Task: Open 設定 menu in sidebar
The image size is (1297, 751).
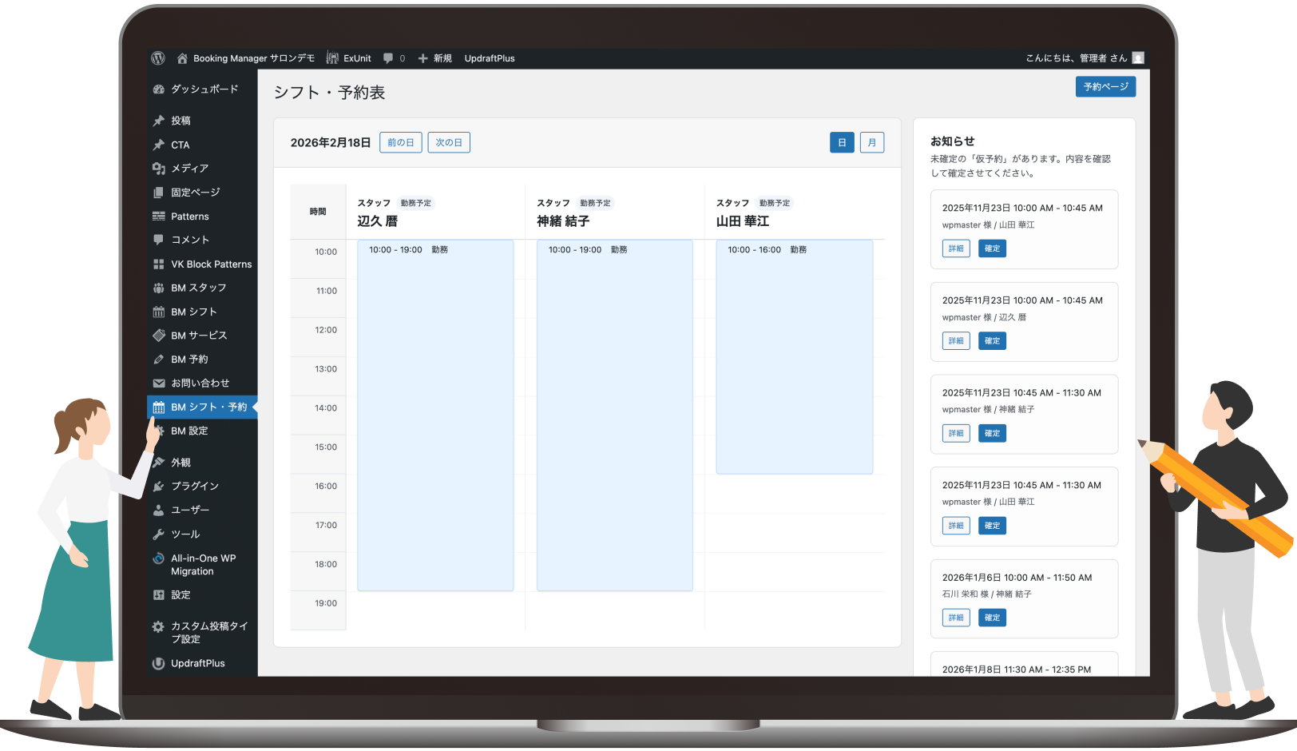Action: [x=180, y=595]
